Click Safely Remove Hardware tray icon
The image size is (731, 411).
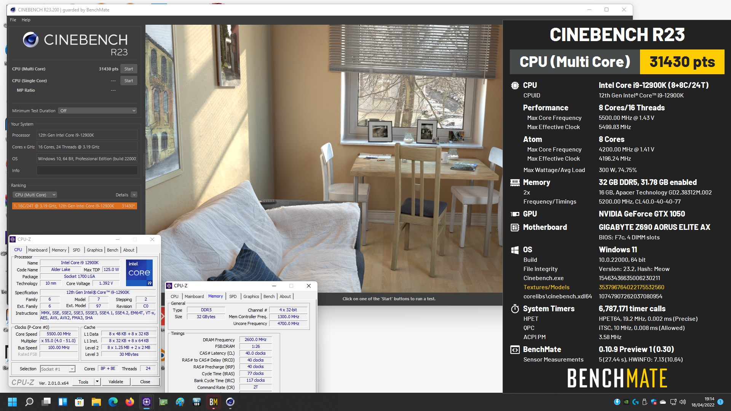[645, 402]
